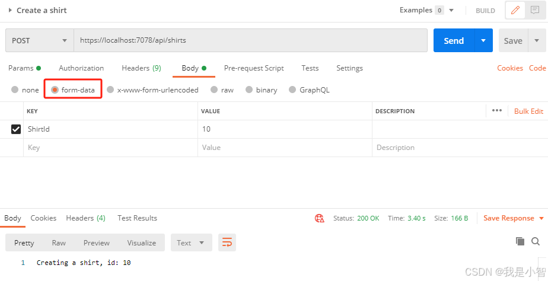This screenshot has width=548, height=281.
Task: Open the Text format dropdown
Action: pos(192,242)
